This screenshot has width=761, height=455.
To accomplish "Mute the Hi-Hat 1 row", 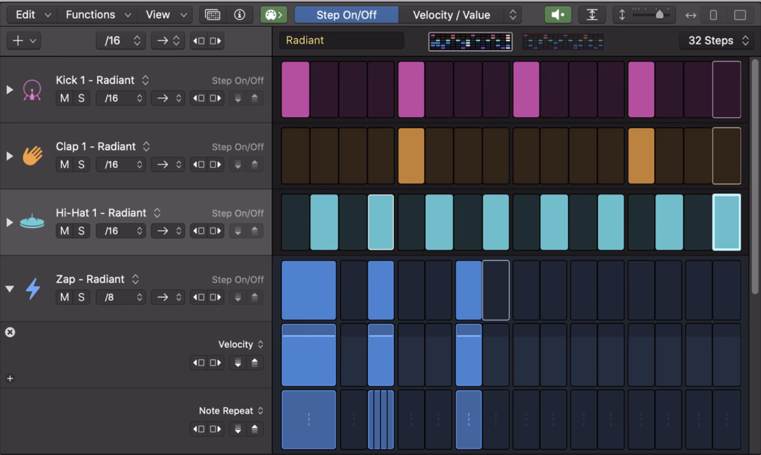I will coord(65,231).
